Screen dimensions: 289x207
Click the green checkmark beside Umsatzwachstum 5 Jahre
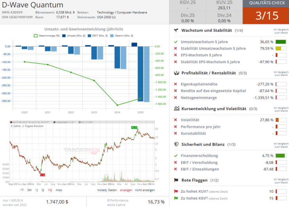(176, 42)
